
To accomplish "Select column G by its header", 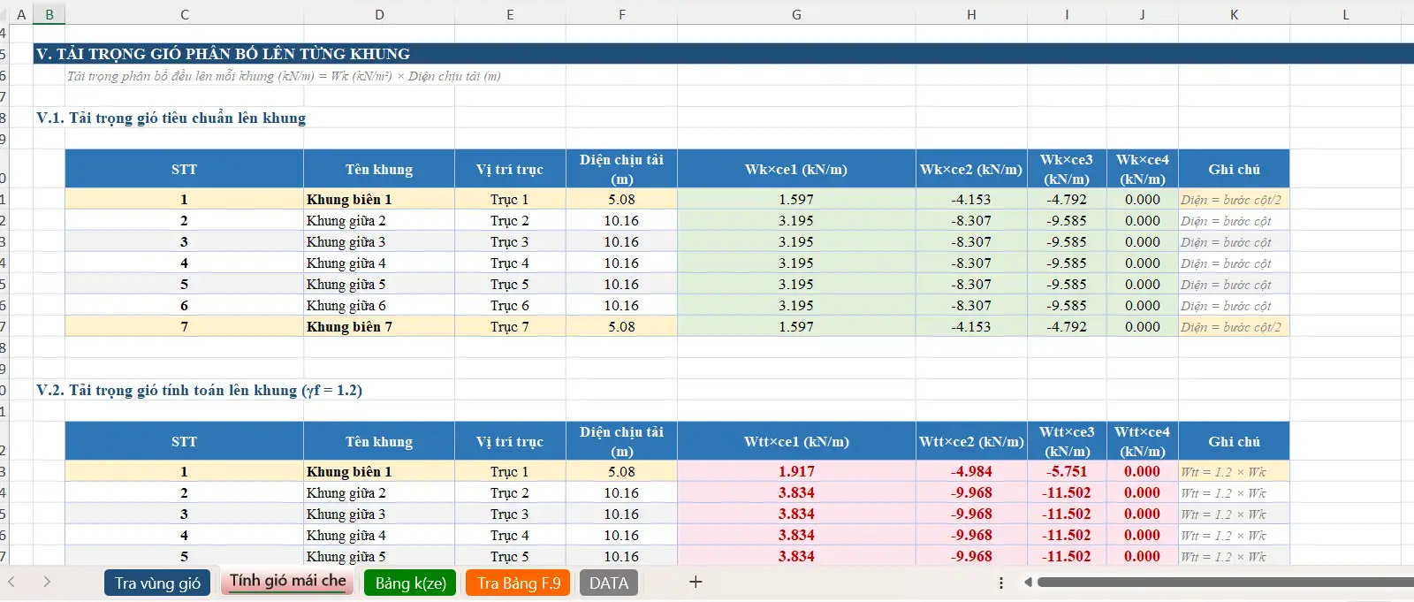I will click(796, 14).
